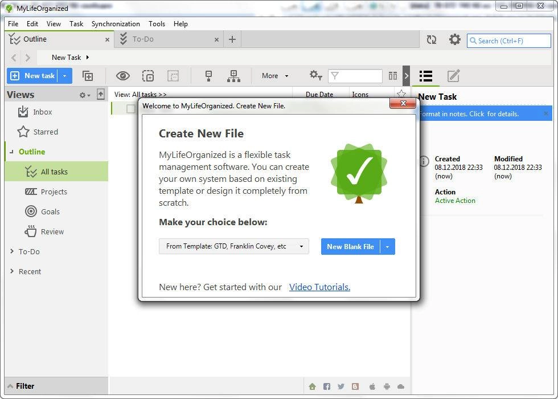Click the back navigation arrow

pyautogui.click(x=14, y=58)
